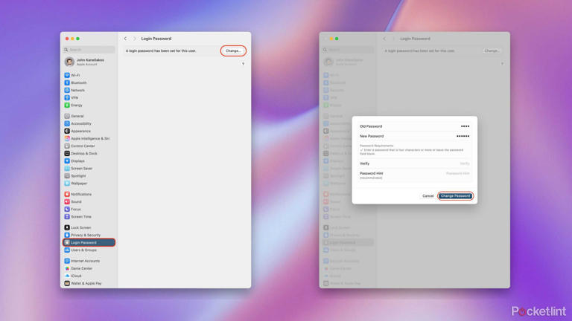Open Wi-Fi settings in the sidebar

point(75,75)
